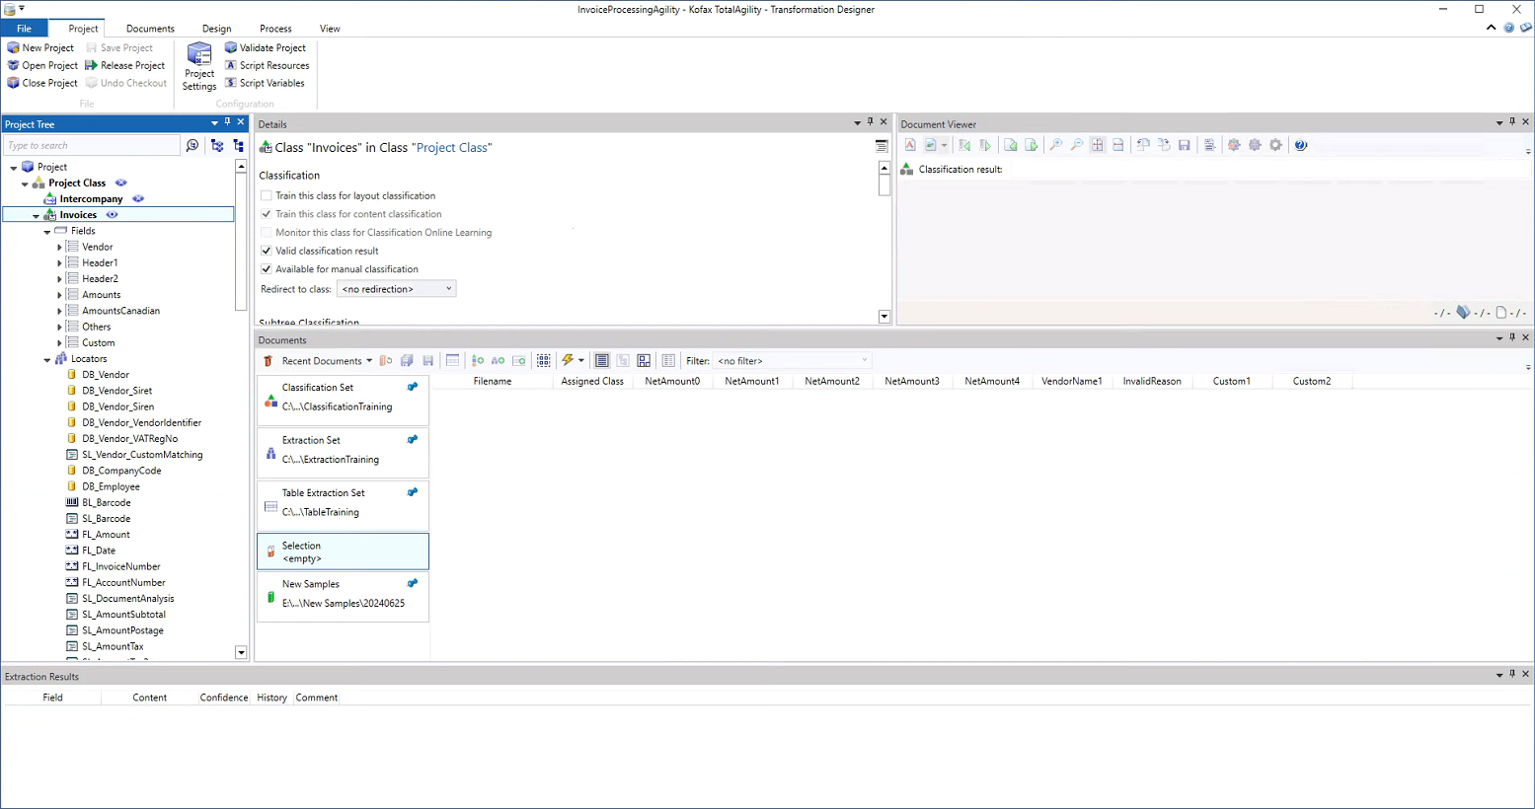
Task: Open the Process ribbon tab
Action: tap(275, 29)
